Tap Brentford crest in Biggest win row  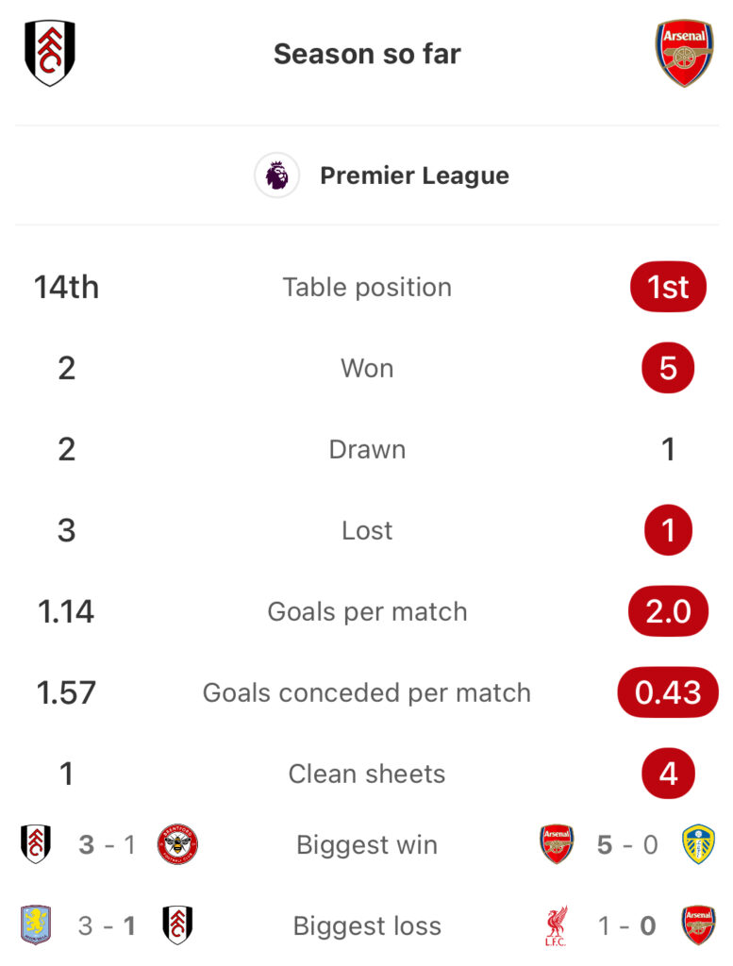(x=177, y=844)
